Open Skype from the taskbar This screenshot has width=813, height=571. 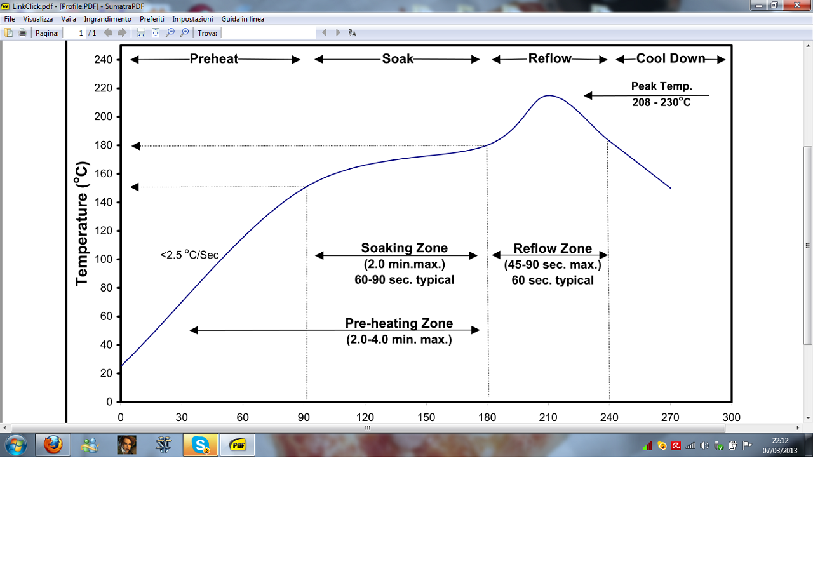(x=201, y=445)
